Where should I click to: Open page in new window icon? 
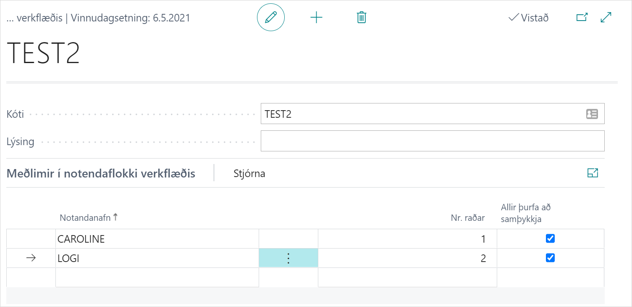pyautogui.click(x=582, y=18)
